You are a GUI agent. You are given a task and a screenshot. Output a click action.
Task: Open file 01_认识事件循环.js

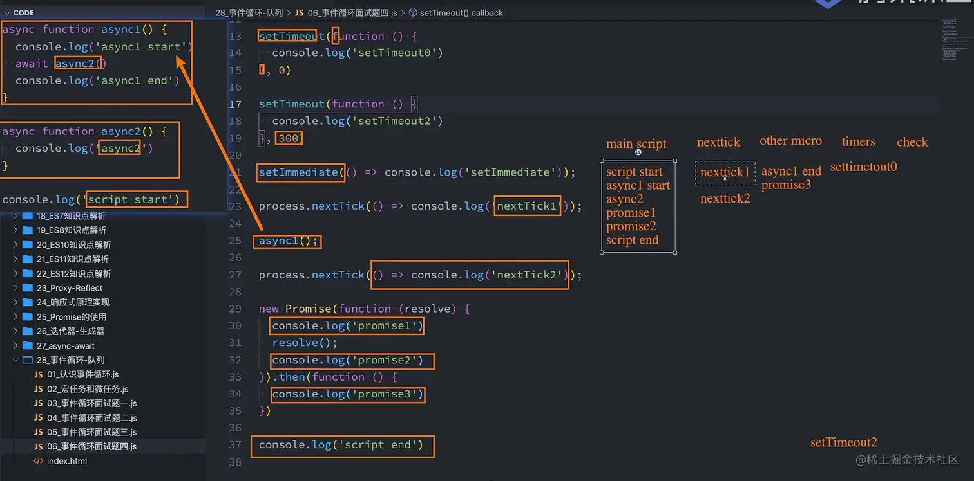[82, 374]
